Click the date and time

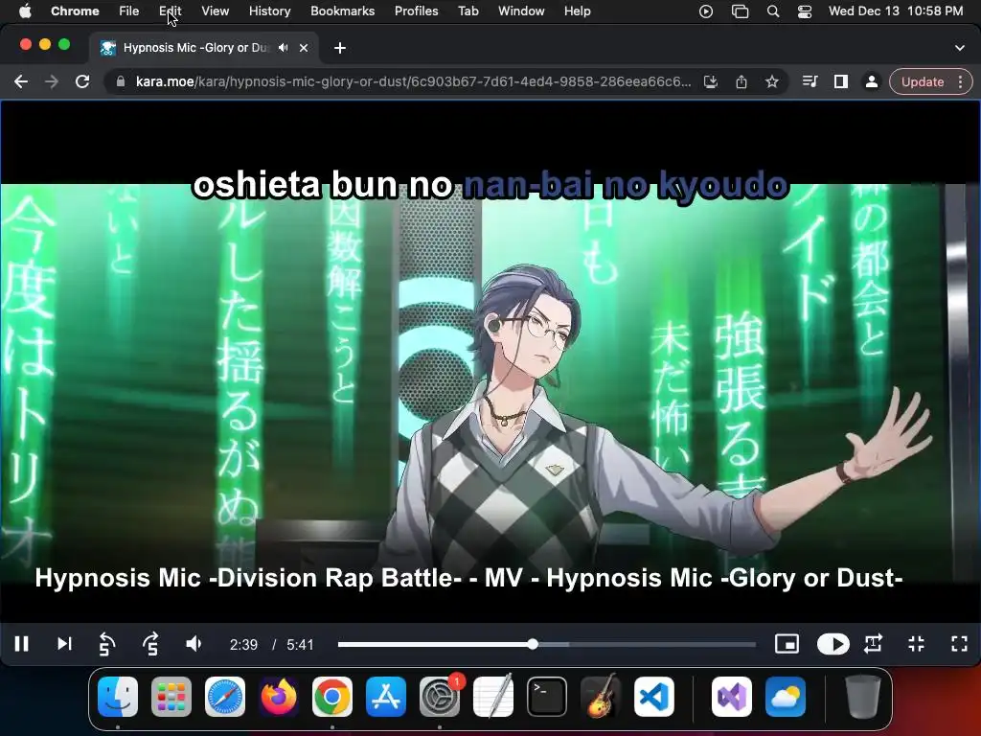pos(896,11)
